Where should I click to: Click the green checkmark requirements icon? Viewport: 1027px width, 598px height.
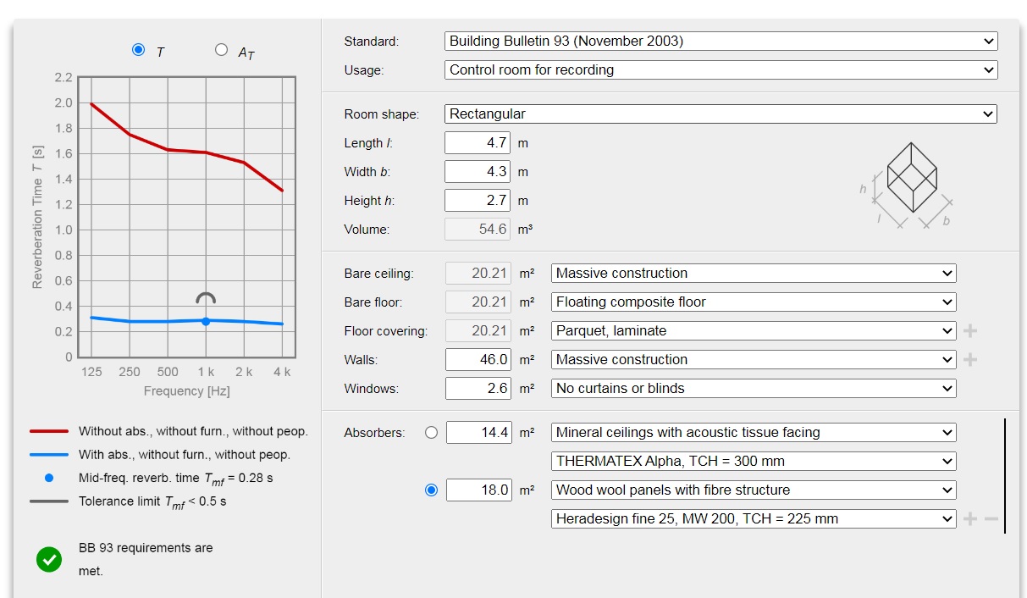pos(49,559)
